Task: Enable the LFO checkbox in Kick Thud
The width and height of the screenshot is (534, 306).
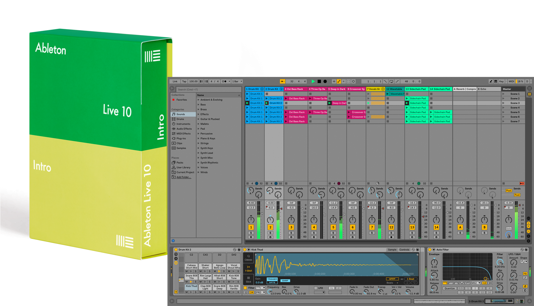Action: (316, 288)
